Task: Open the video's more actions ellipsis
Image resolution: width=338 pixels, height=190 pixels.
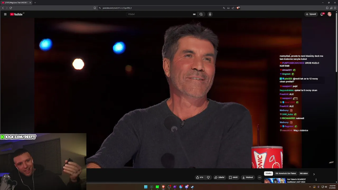Action: (260, 177)
